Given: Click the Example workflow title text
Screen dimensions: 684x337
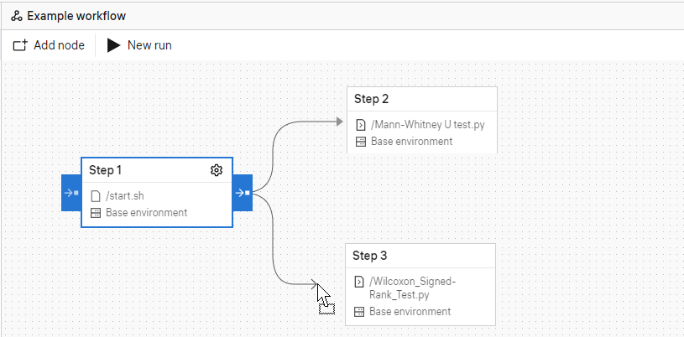Looking at the screenshot, I should click(x=77, y=16).
